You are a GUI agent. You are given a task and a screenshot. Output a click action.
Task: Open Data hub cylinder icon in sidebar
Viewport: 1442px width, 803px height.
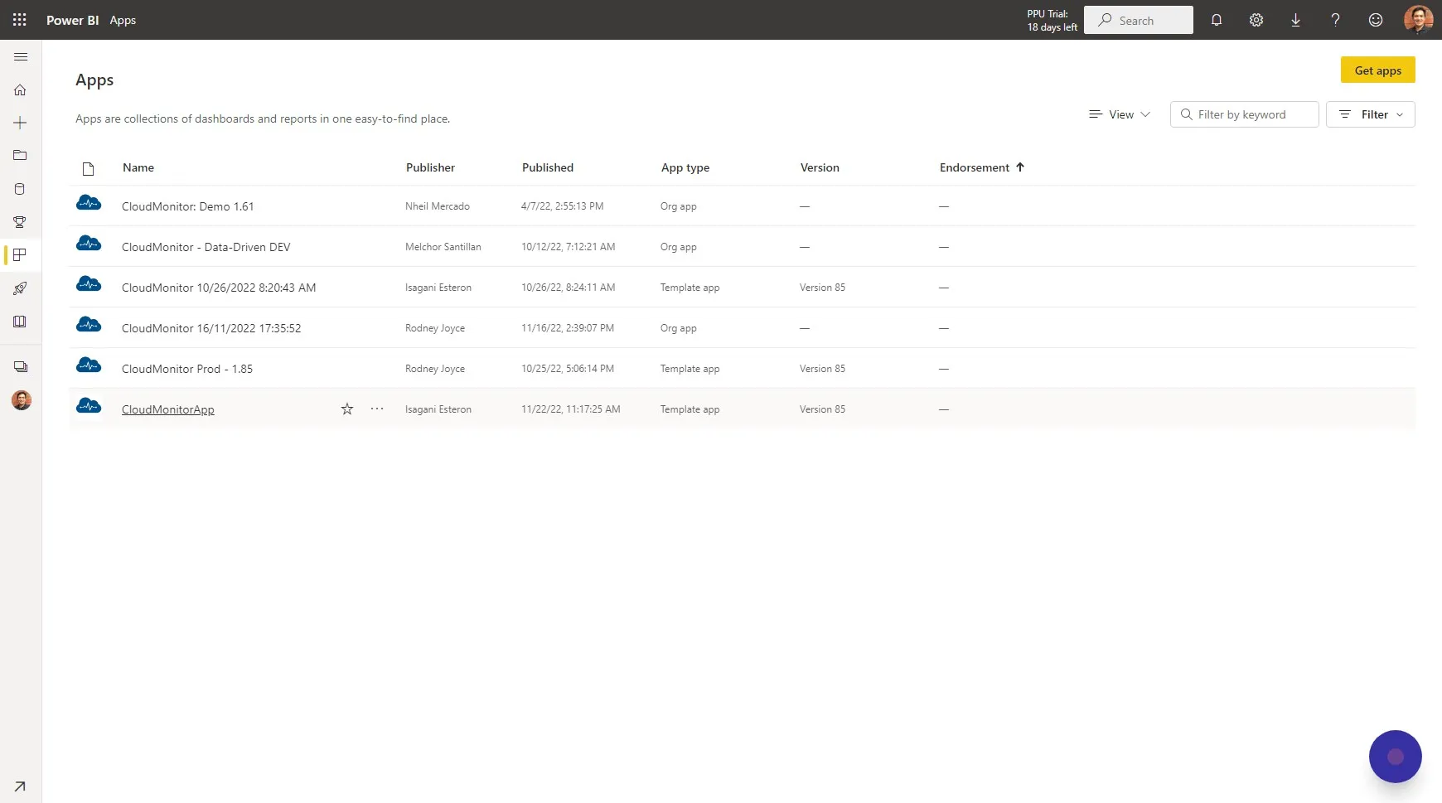(x=21, y=189)
